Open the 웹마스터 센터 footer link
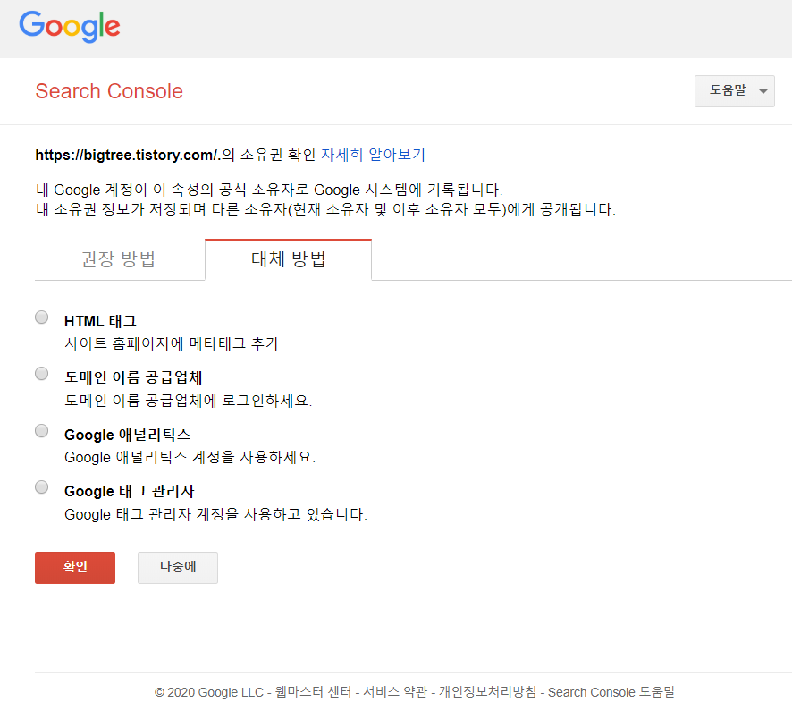Image resolution: width=792 pixels, height=702 pixels. coord(313,692)
